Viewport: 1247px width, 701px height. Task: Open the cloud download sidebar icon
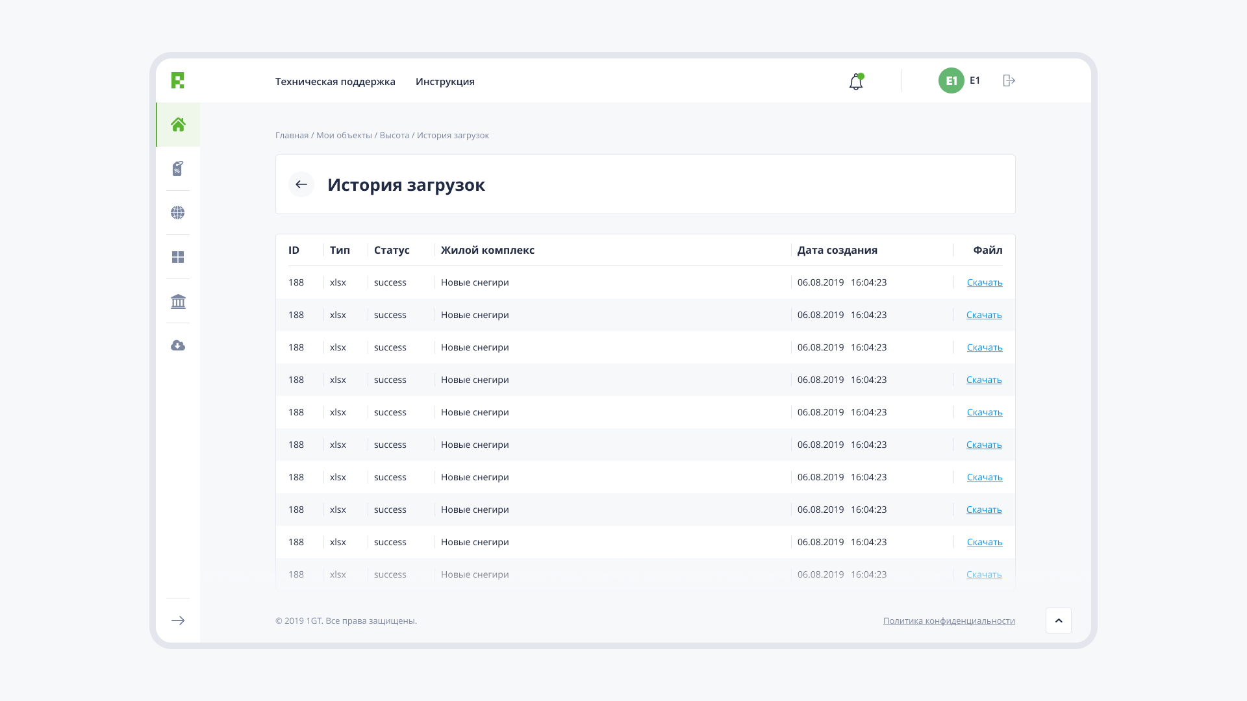coord(178,345)
